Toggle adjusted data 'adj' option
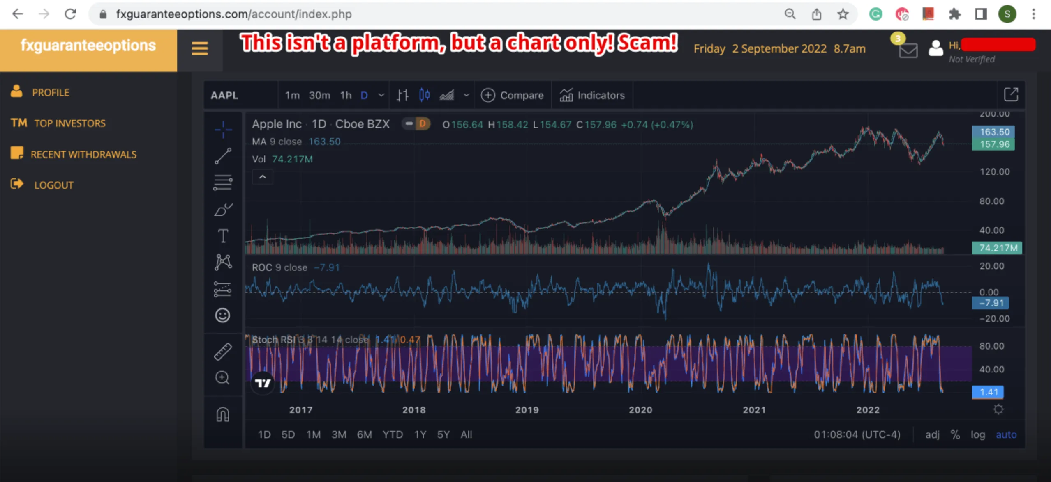Screen dimensions: 1051x482 click(932, 434)
